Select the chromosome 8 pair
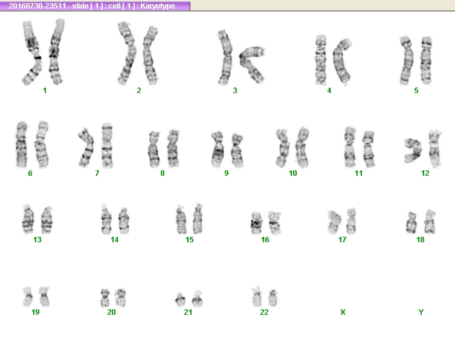This screenshot has height=351, width=455. click(164, 149)
